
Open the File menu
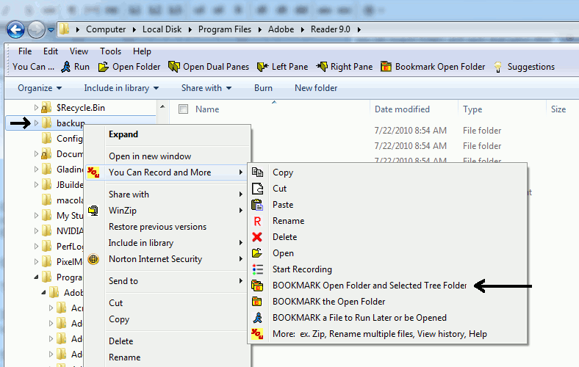click(25, 51)
